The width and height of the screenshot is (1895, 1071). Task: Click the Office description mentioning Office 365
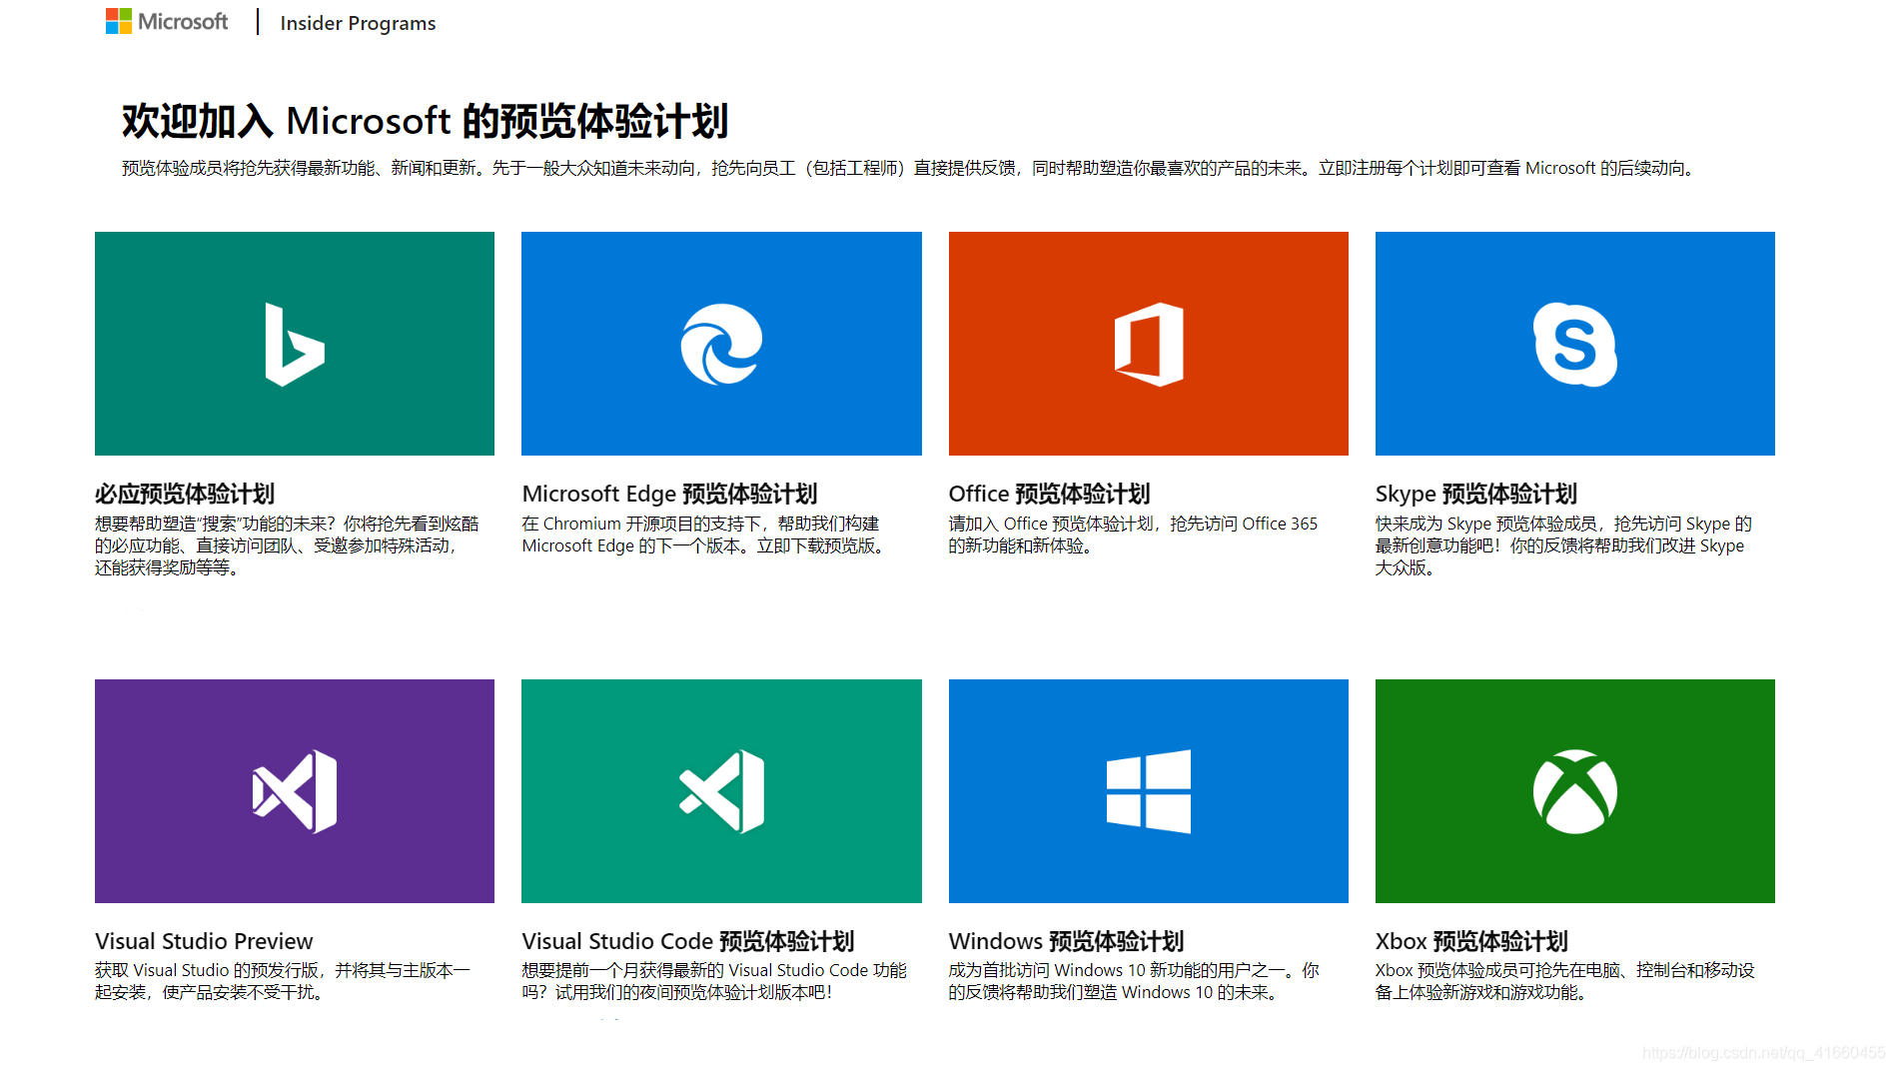click(1133, 535)
